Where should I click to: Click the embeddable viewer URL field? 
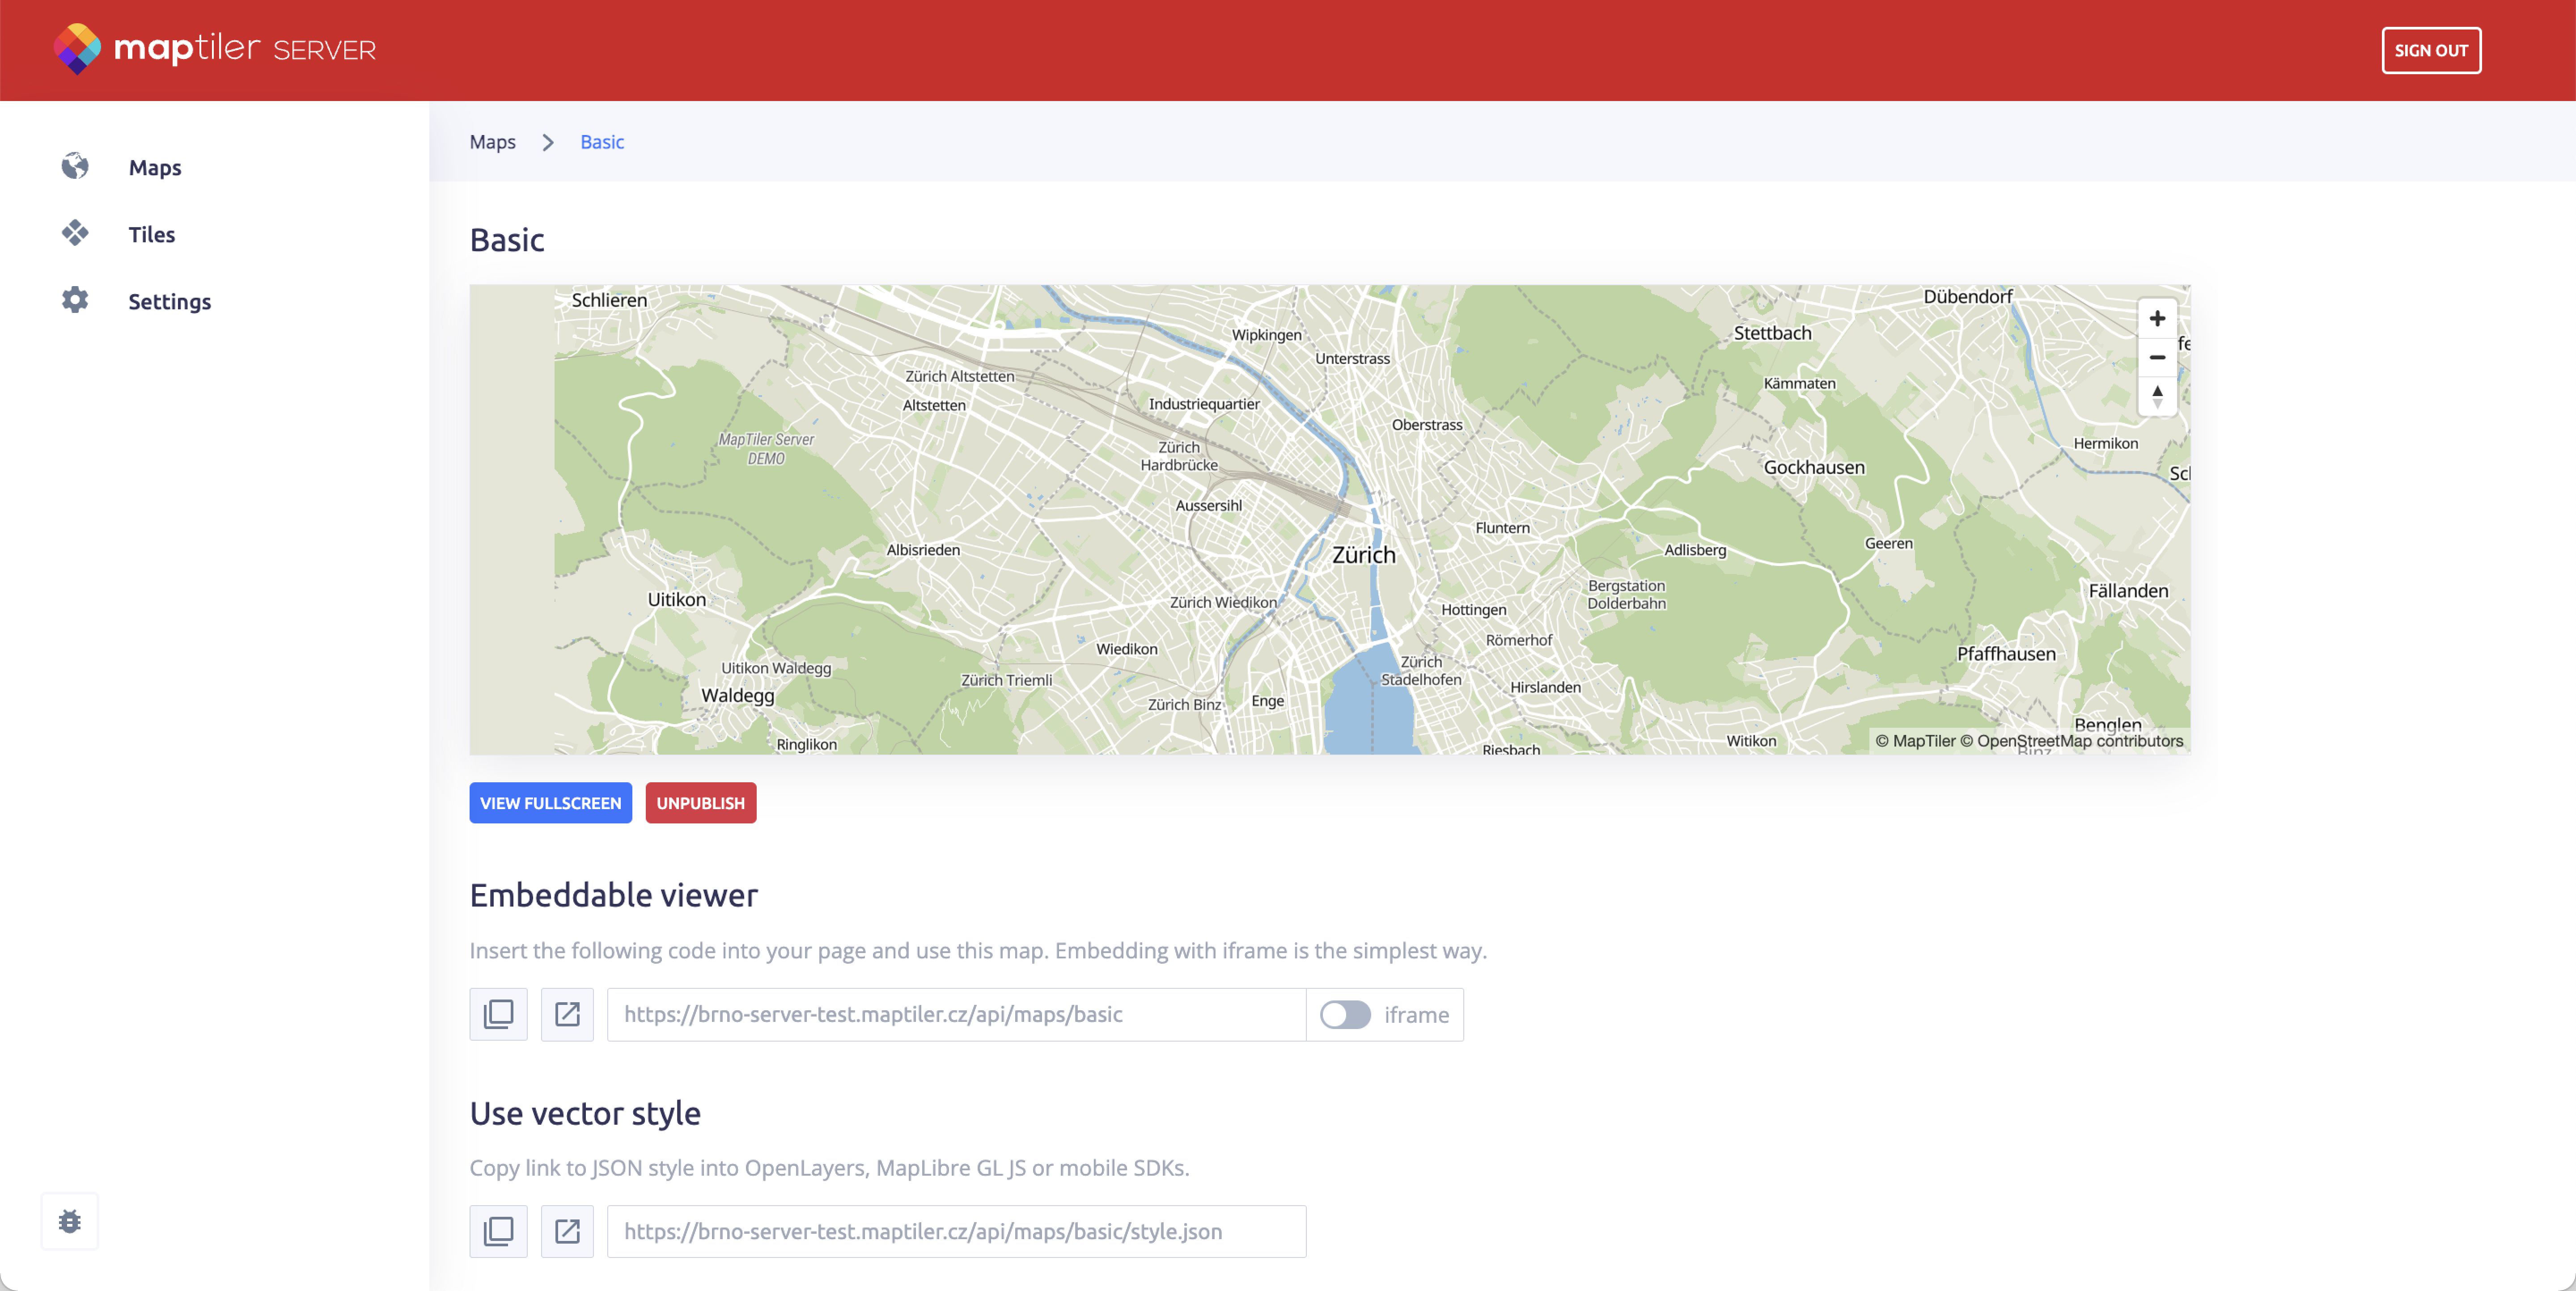(955, 1014)
